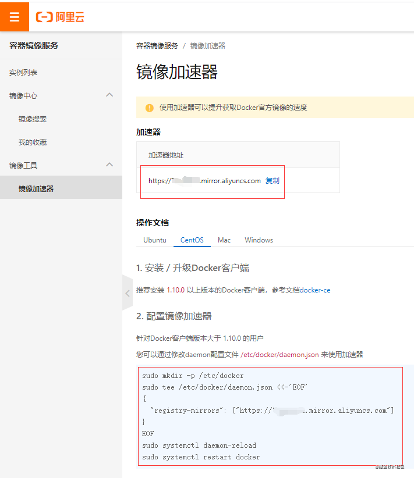Collapse the 镜像工具 section chevron

[109, 165]
